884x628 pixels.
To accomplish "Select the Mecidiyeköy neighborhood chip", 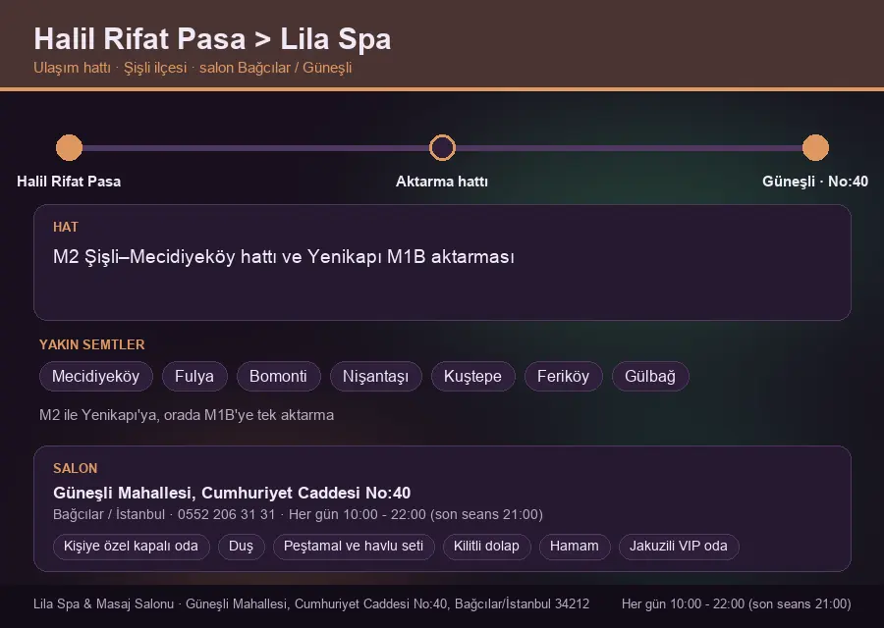I will click(x=96, y=376).
